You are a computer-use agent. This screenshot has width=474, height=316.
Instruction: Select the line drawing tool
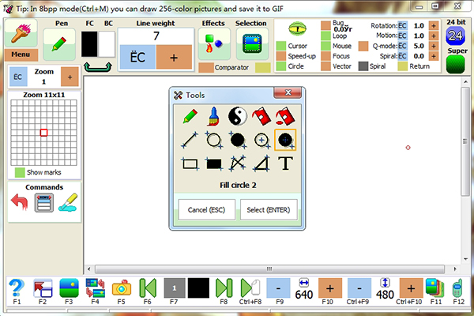(x=190, y=141)
